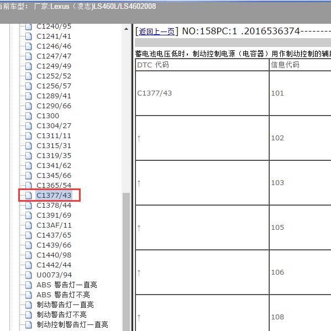The width and height of the screenshot is (331, 331).
Task: Open DTC entry C1378/44
Action: (x=54, y=206)
